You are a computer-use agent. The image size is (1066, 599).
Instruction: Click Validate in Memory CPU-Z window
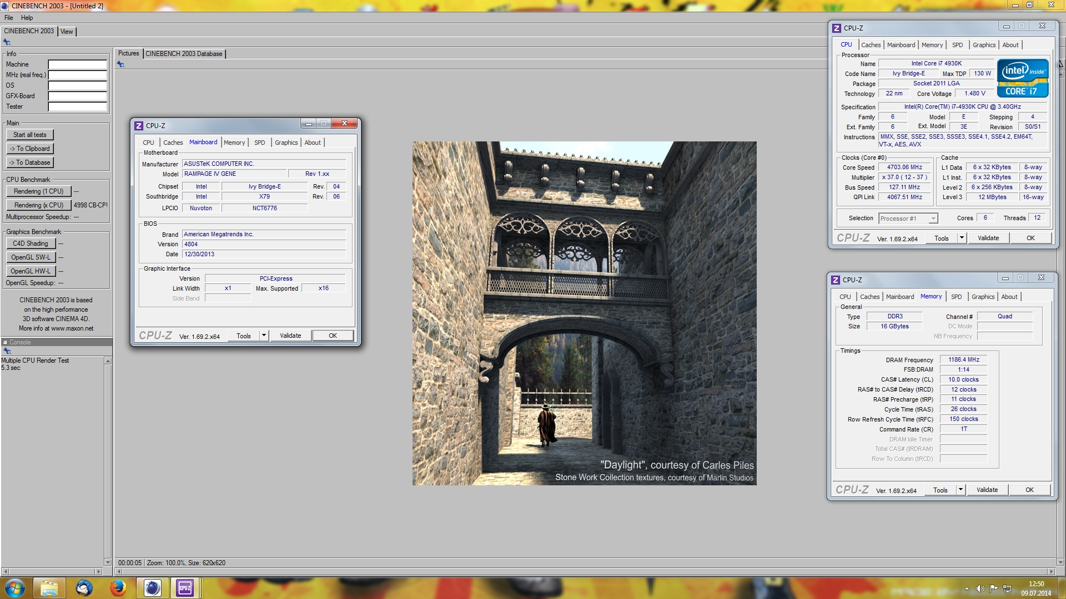pyautogui.click(x=987, y=490)
